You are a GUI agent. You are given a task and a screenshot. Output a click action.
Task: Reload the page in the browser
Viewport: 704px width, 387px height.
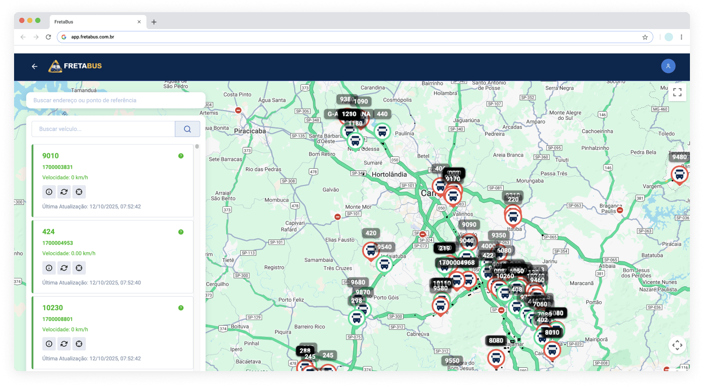tap(48, 37)
